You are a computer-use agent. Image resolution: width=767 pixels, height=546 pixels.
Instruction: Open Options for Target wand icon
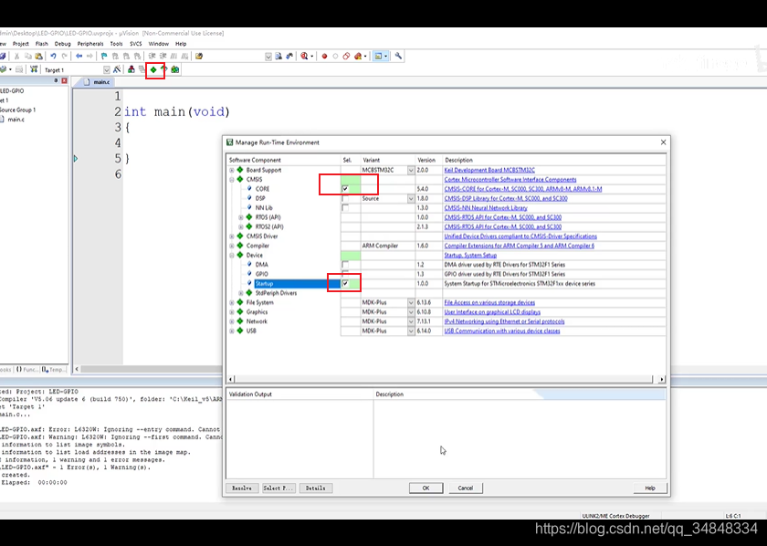click(117, 70)
